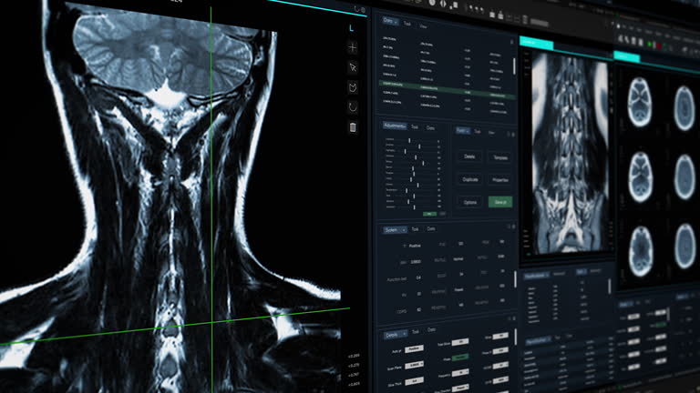Click the Template button

point(499,156)
